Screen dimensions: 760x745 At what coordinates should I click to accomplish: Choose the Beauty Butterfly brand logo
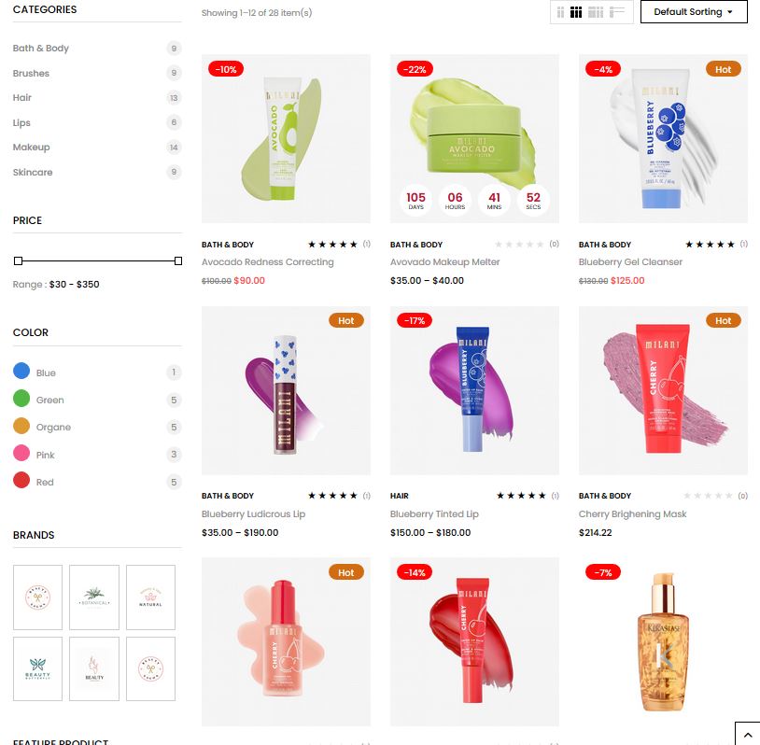[x=37, y=668]
